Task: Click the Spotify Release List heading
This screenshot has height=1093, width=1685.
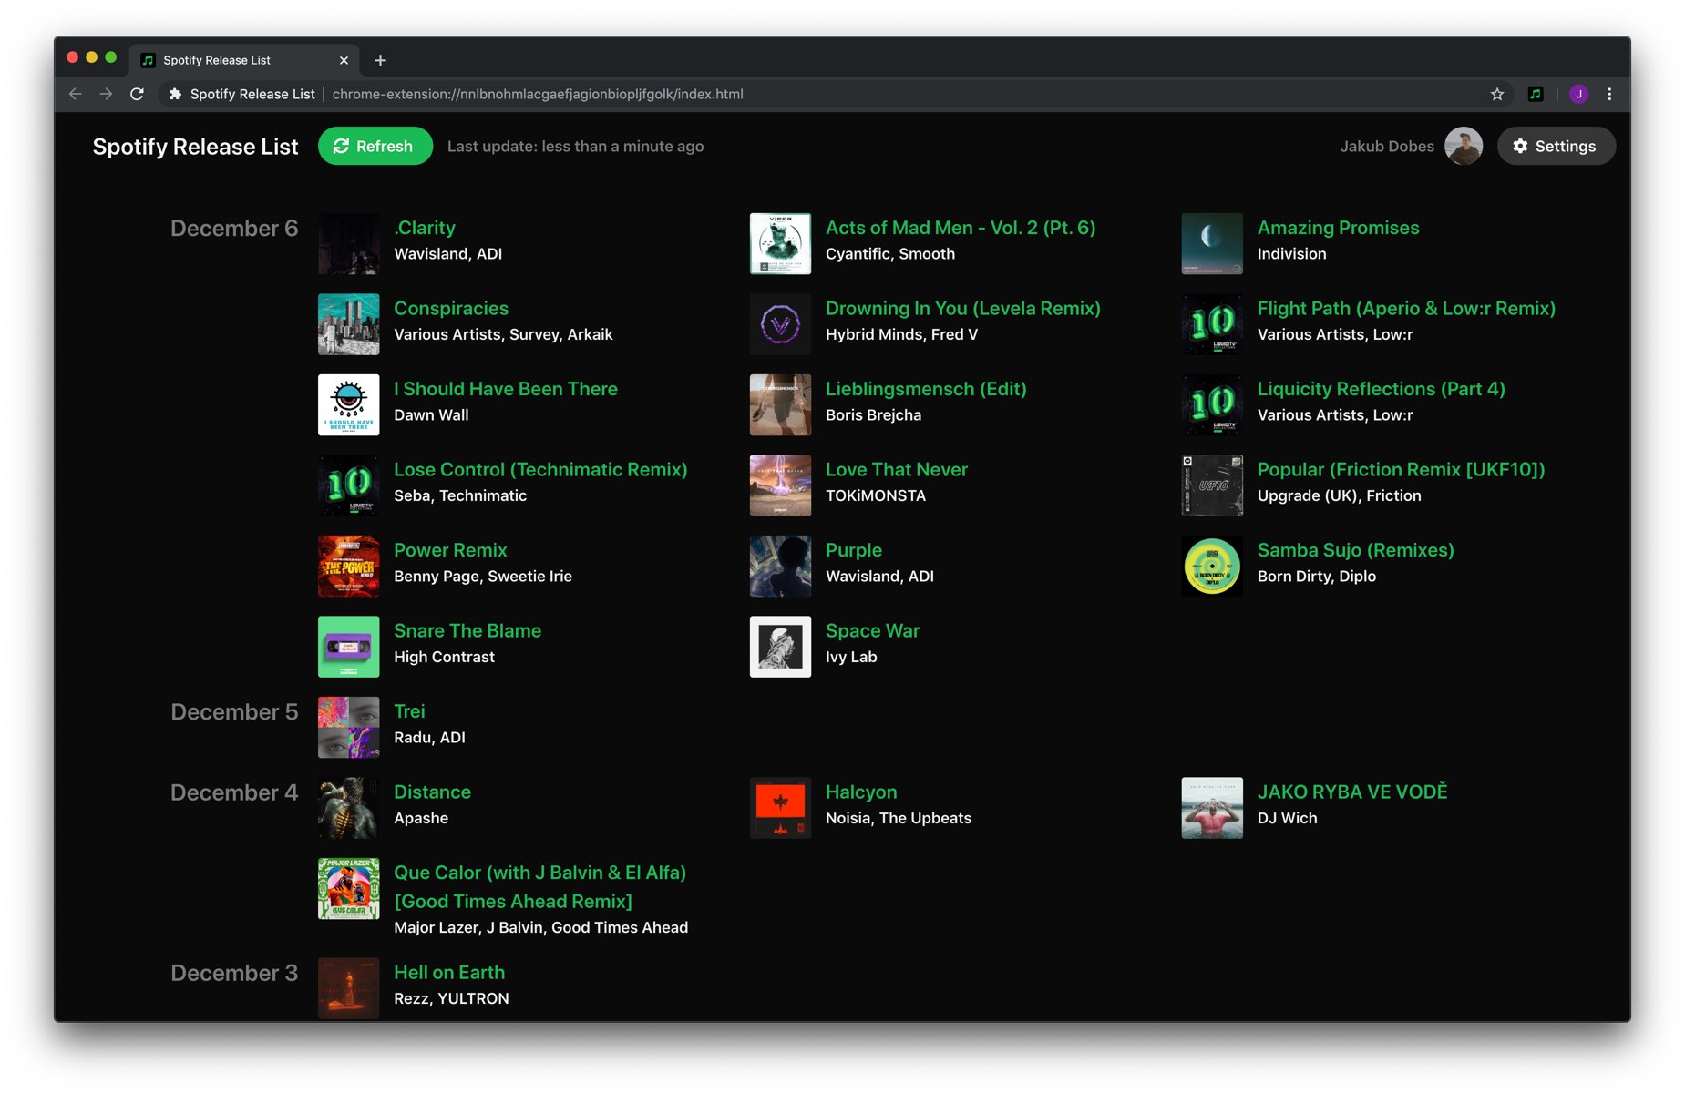Action: 195,147
